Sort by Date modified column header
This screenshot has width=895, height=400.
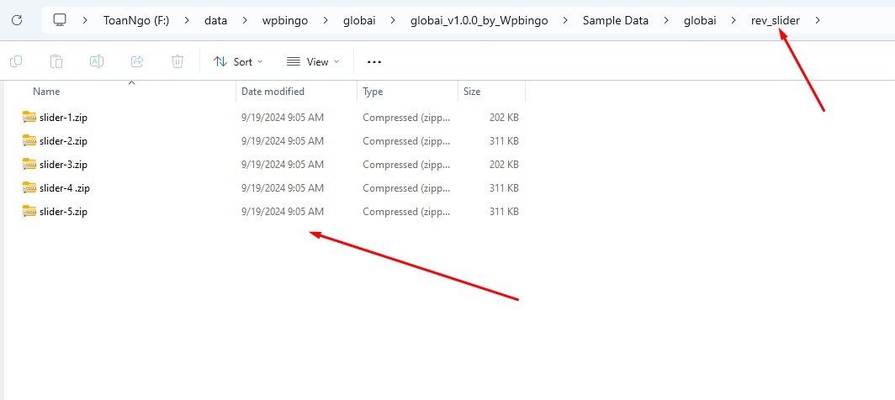[273, 91]
